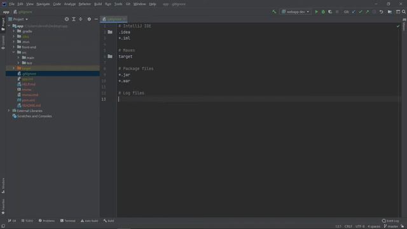Open the webapp dev run configuration dropdown

[x=295, y=11]
